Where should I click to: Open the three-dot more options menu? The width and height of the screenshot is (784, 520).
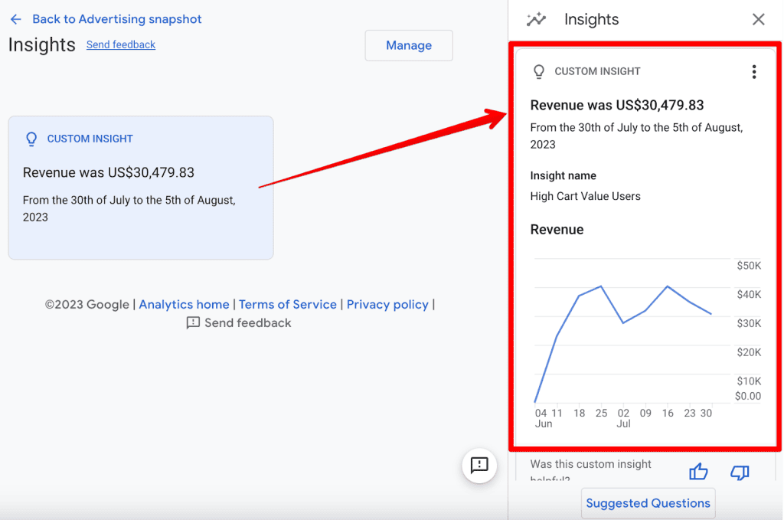coord(754,72)
